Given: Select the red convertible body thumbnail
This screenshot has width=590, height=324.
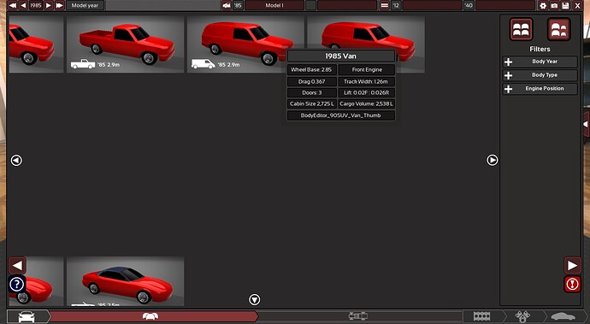Looking at the screenshot, I should [126, 281].
